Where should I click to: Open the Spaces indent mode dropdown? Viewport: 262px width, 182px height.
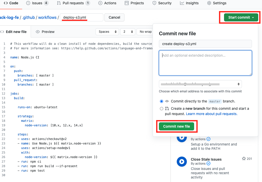[107, 32]
